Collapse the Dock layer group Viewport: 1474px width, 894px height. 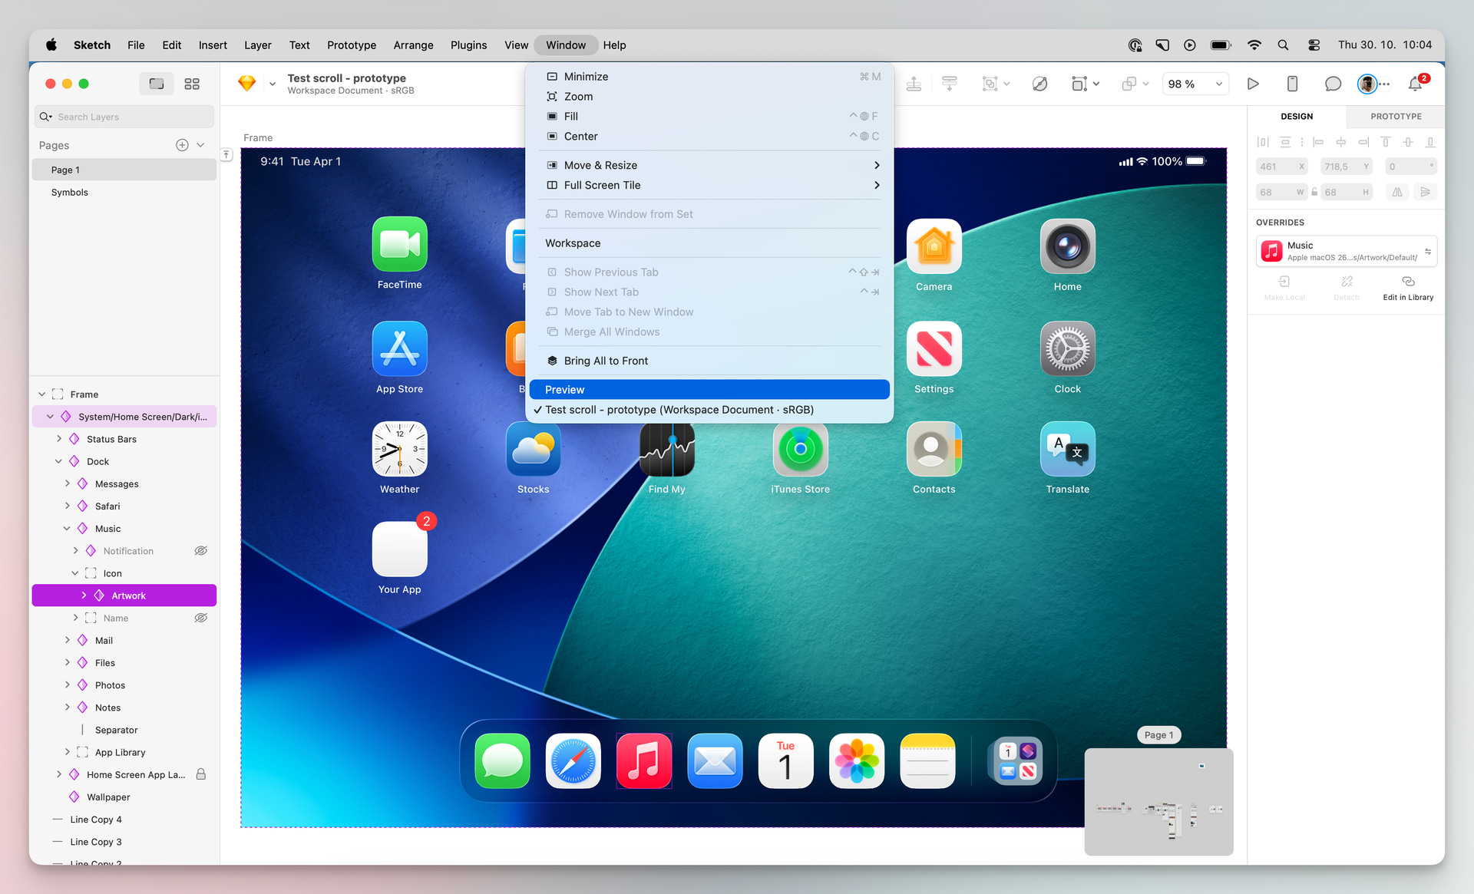[58, 461]
